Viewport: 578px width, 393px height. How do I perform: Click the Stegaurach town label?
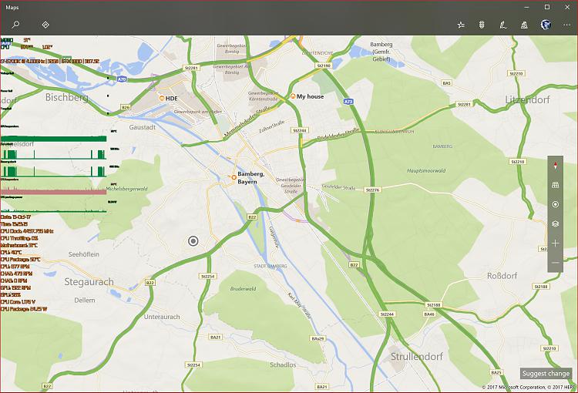click(89, 282)
